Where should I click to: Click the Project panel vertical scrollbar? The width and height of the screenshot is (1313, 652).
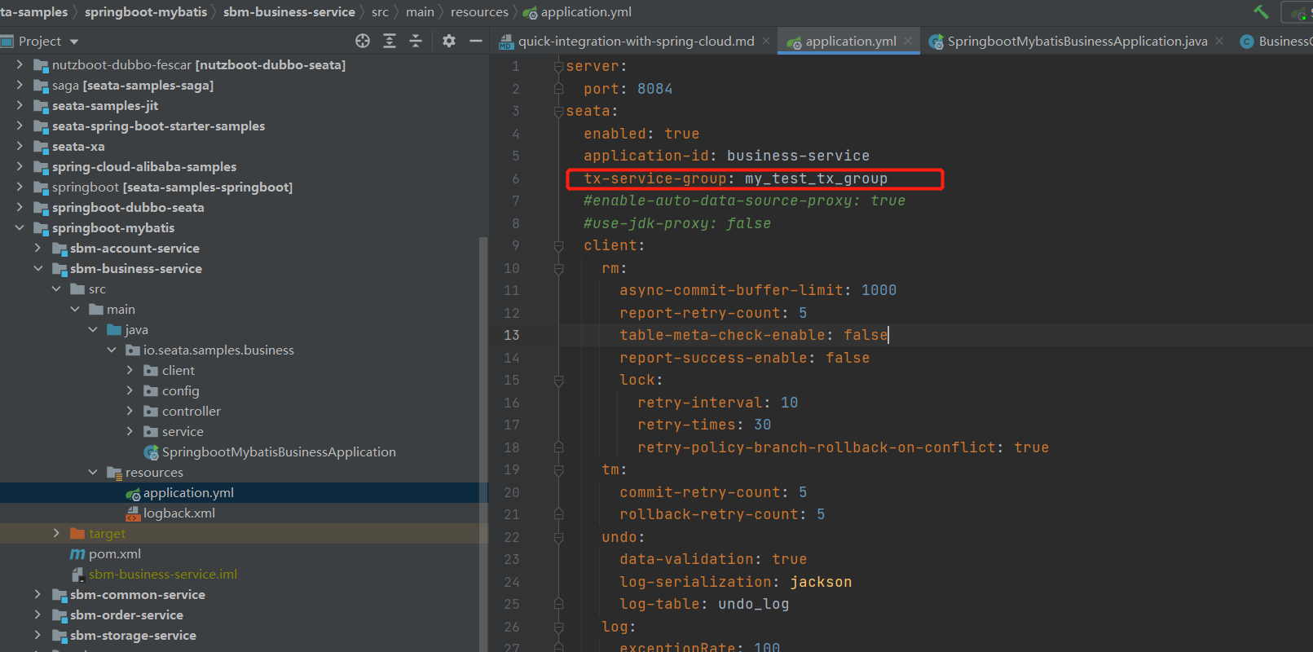[x=483, y=444]
